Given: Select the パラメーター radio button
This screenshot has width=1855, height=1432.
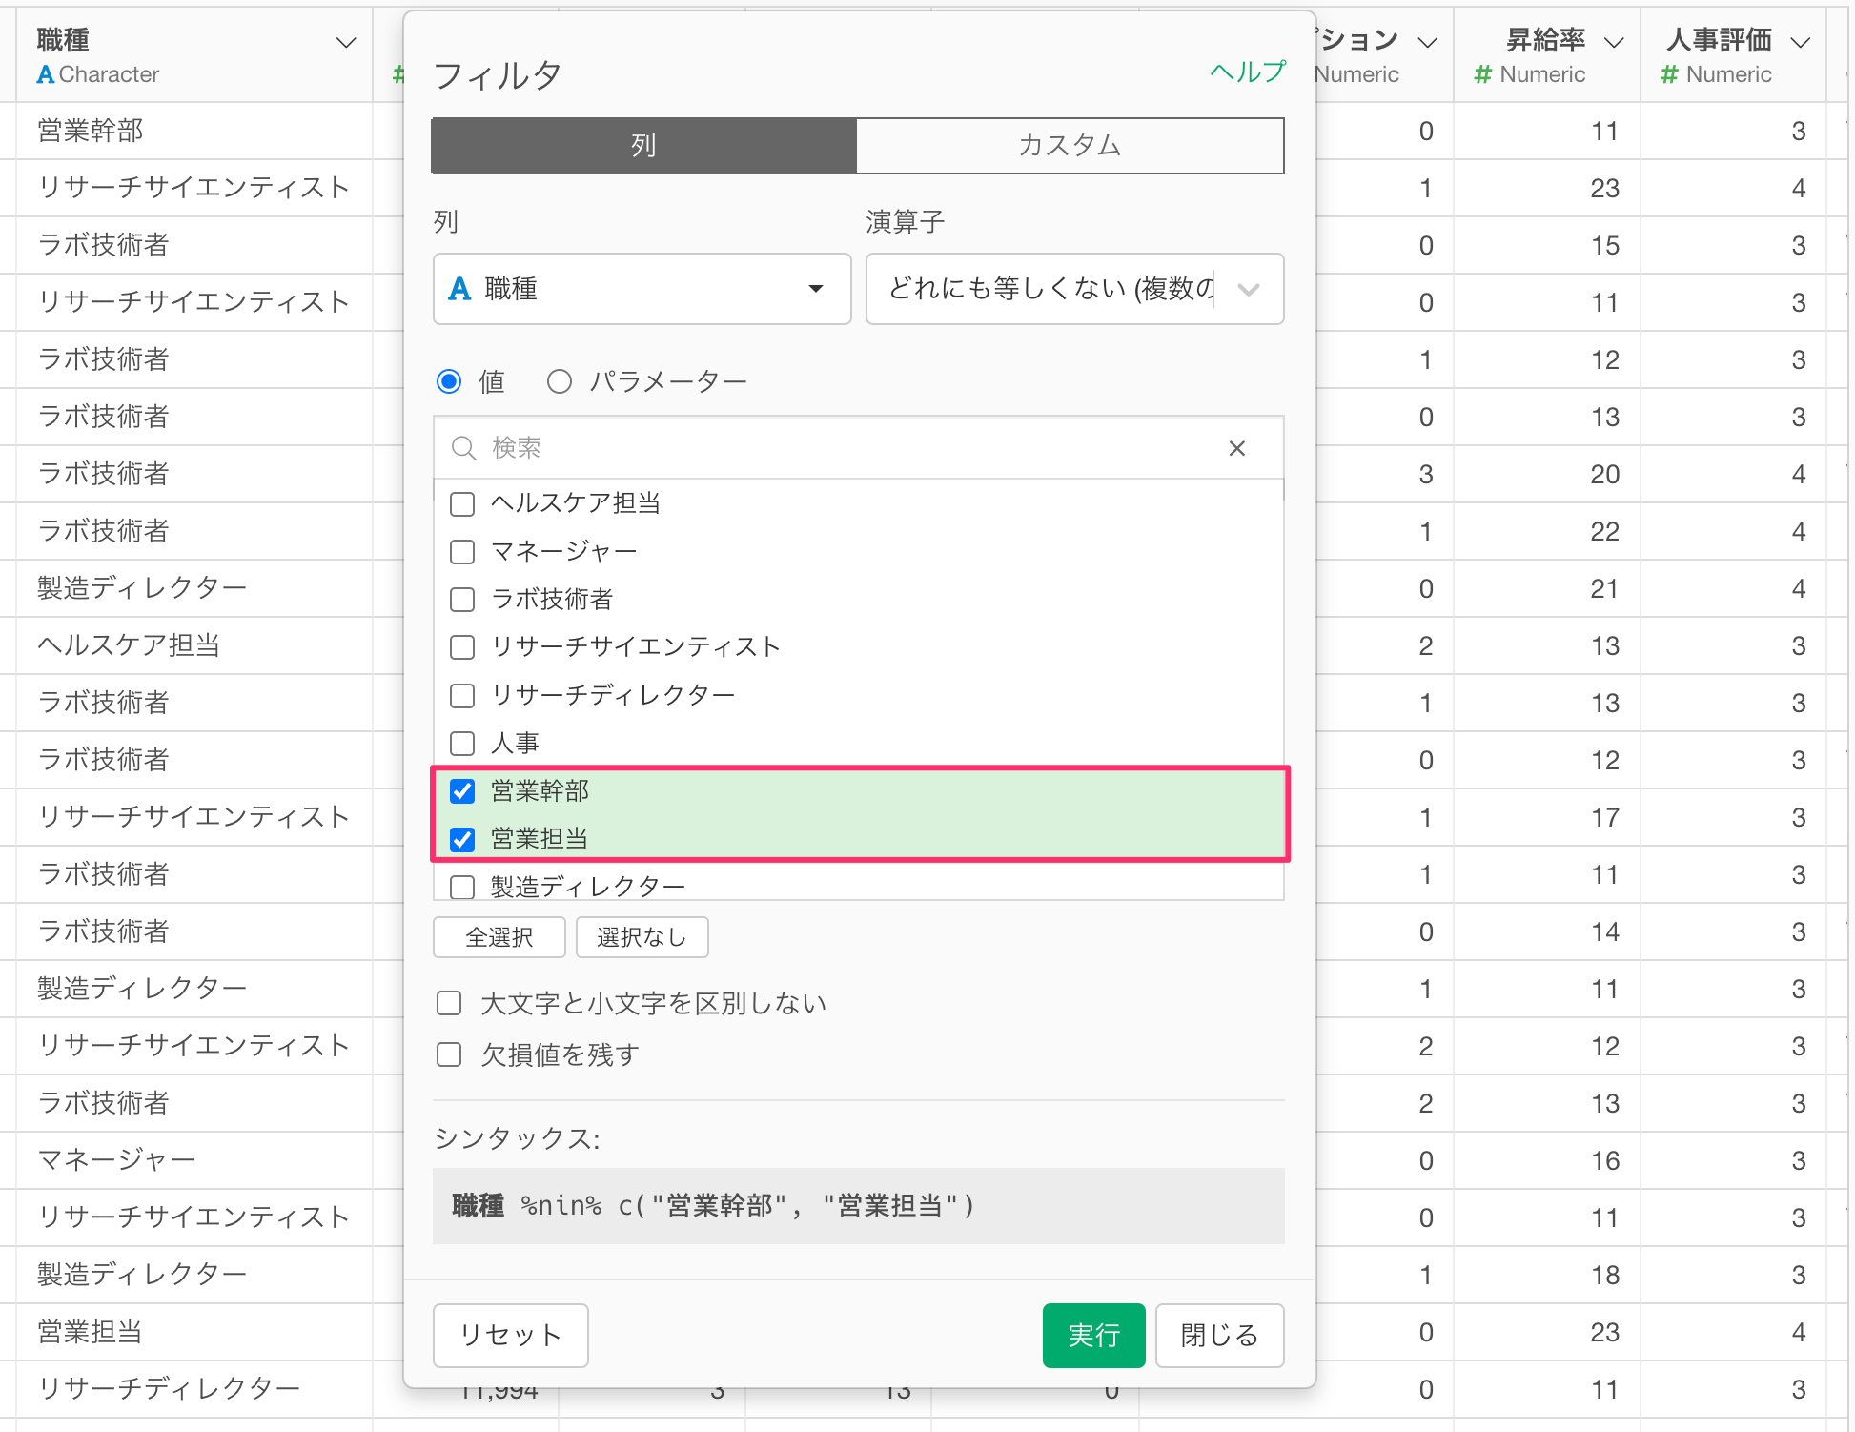Looking at the screenshot, I should tap(560, 382).
